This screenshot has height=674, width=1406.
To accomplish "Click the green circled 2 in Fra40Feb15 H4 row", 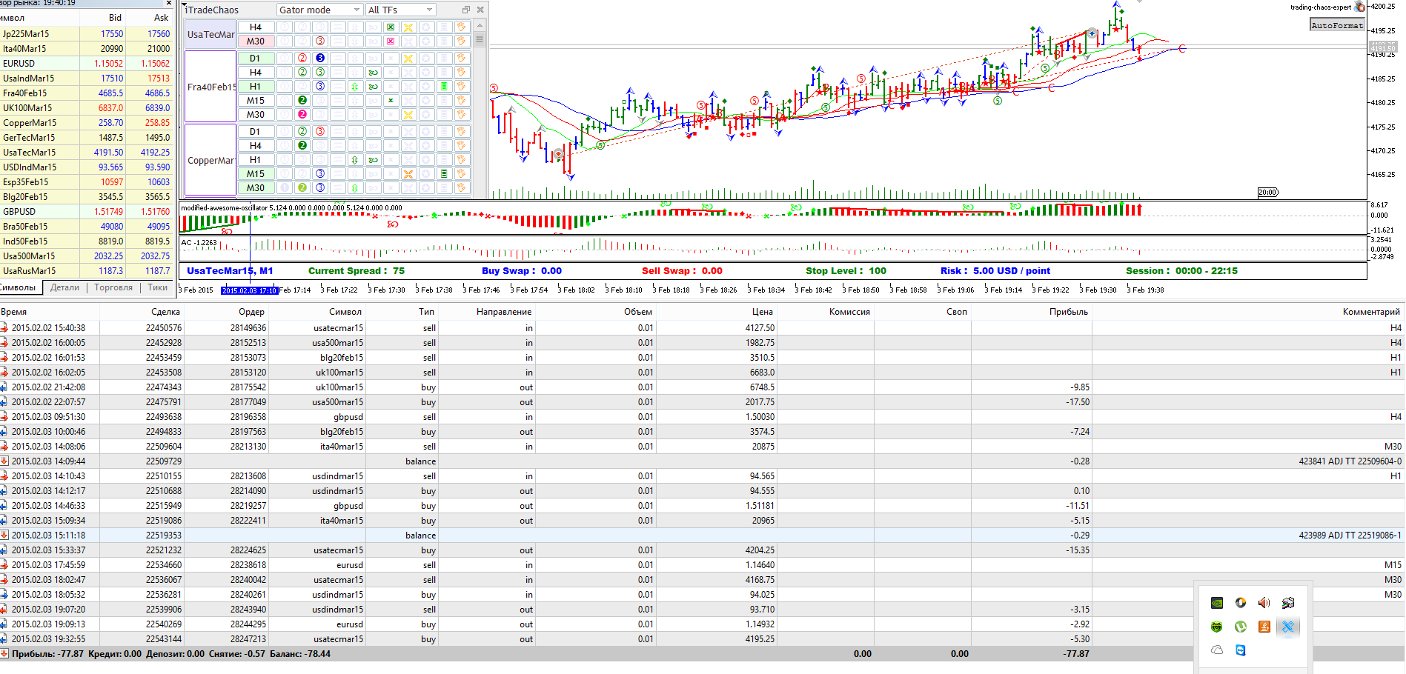I will (302, 72).
